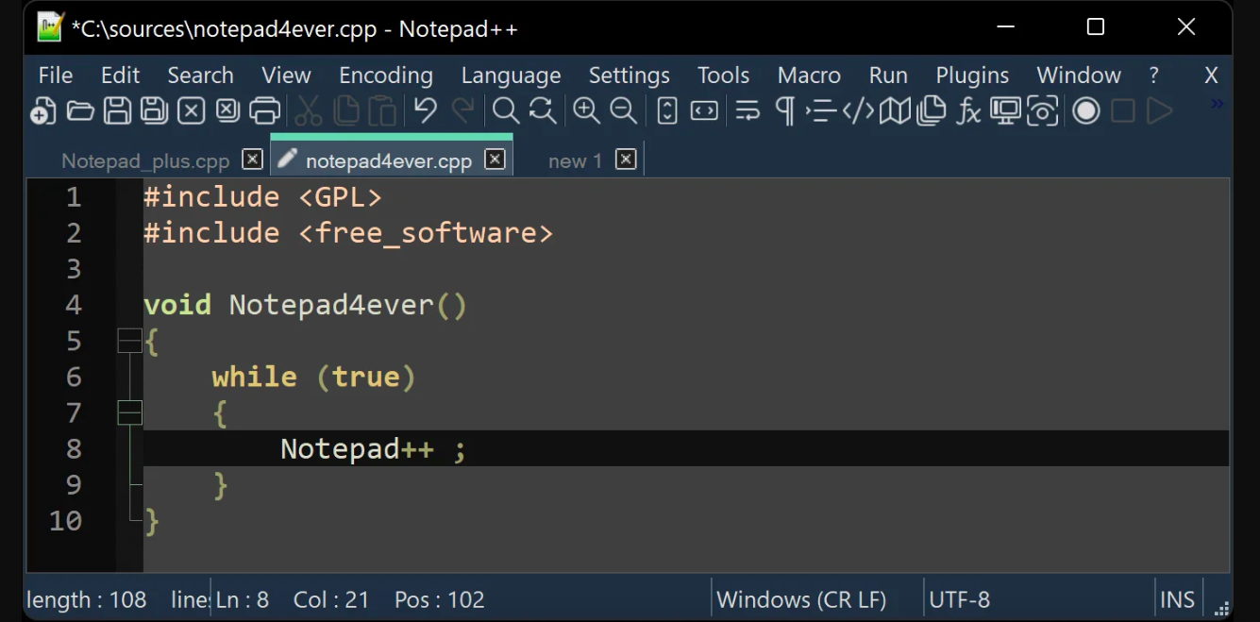1260x622 pixels.
Task: Click the Copy toolbar icon
Action: coord(346,111)
